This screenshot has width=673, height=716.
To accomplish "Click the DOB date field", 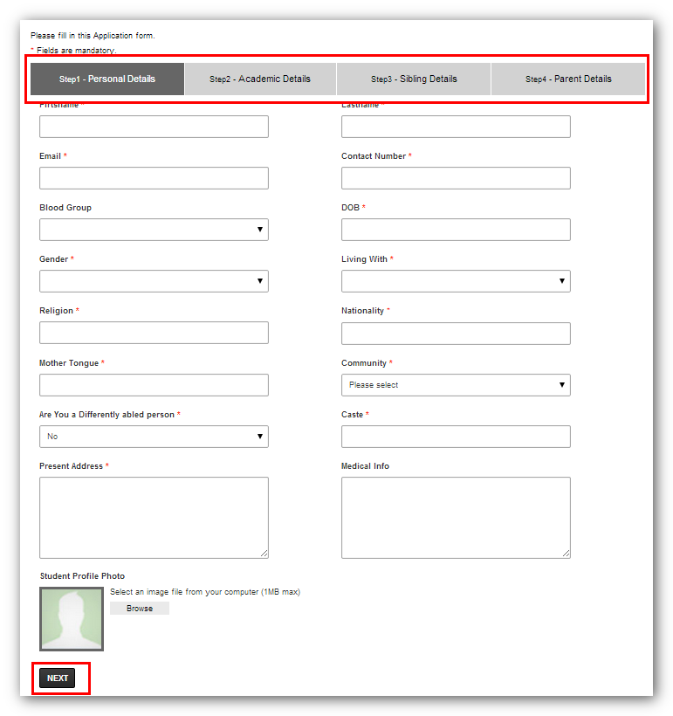I will [x=455, y=230].
